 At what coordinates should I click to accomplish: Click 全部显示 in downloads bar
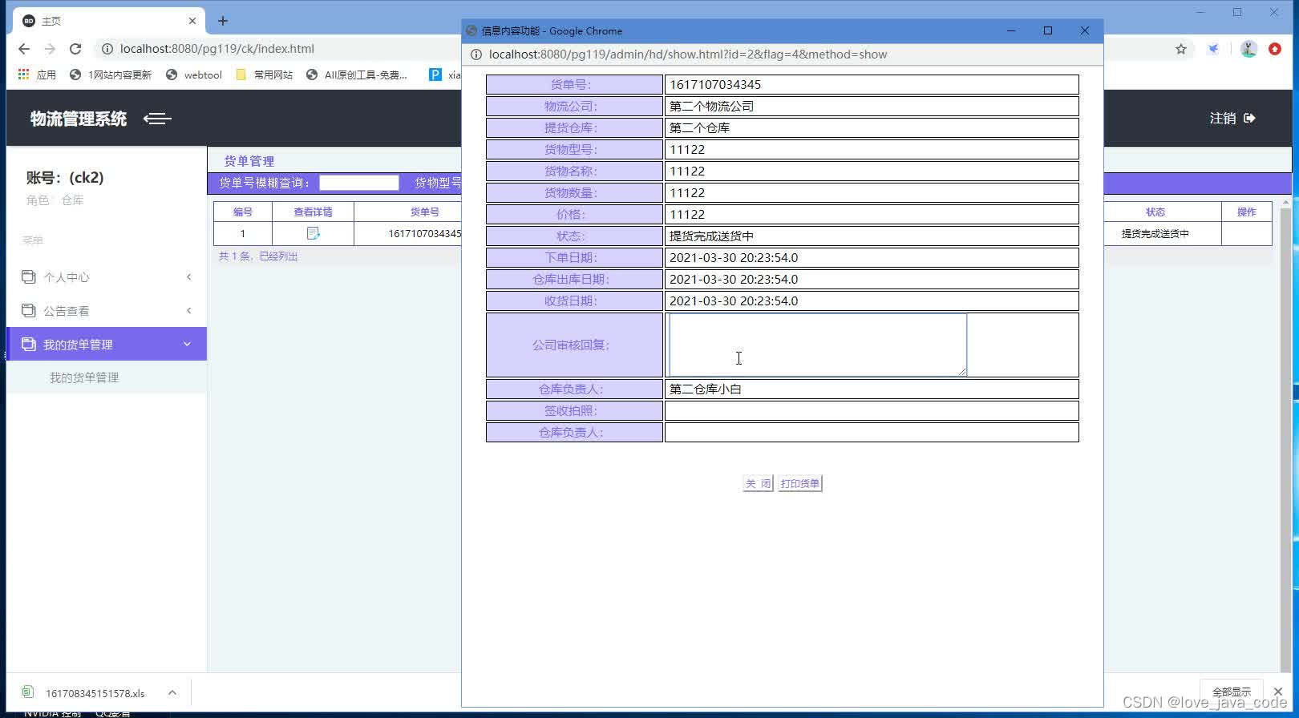point(1232,692)
